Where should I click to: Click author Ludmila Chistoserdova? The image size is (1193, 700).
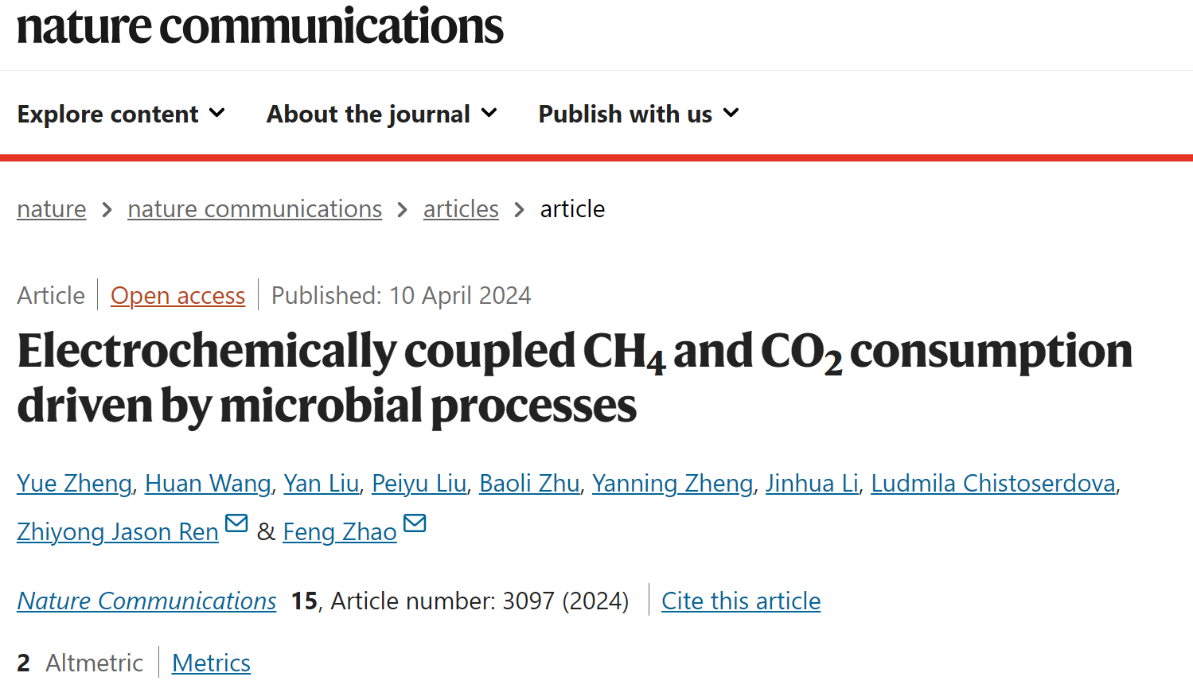993,483
